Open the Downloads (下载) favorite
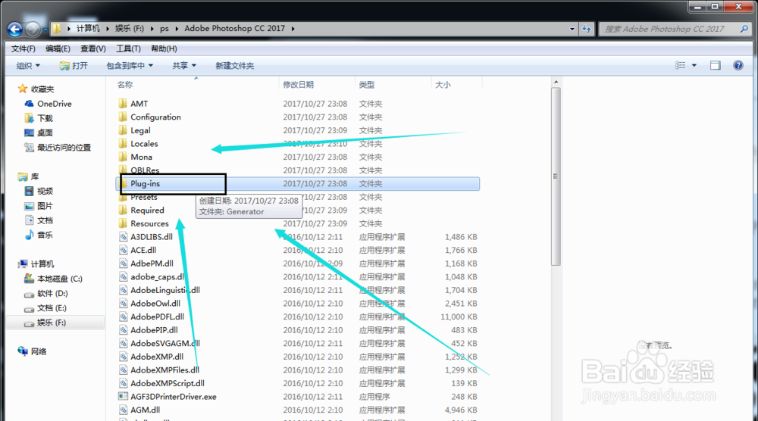The image size is (758, 421). pos(39,118)
